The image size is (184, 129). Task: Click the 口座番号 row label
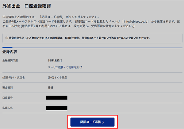(x=8, y=98)
